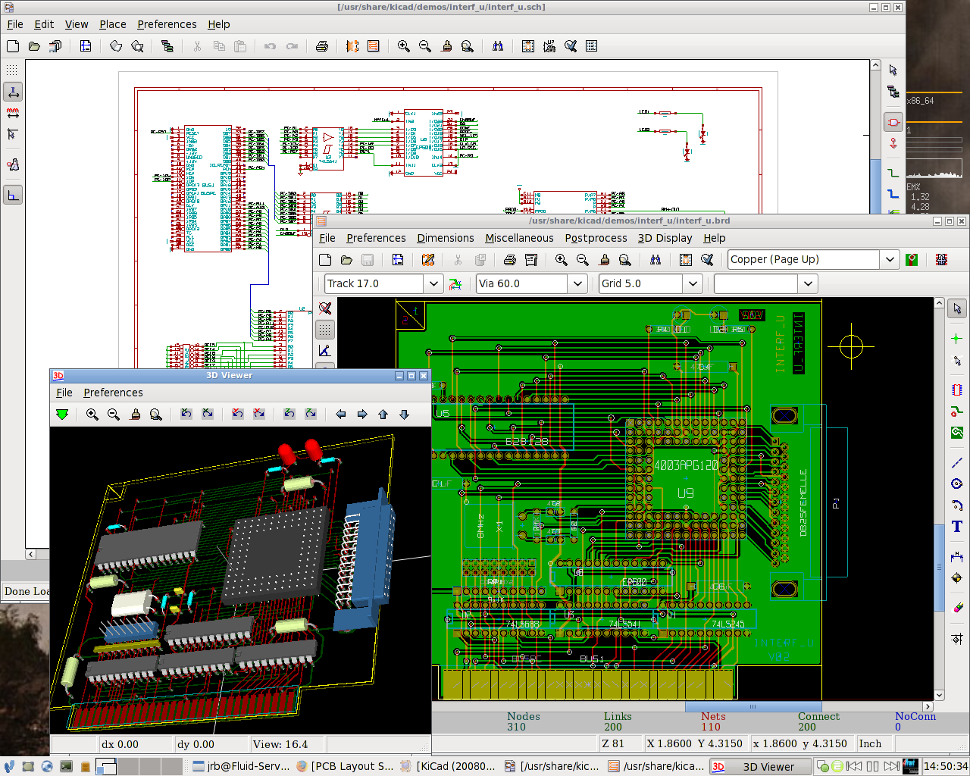Open the bill of materials icon in the schematic toolbar

[x=592, y=46]
